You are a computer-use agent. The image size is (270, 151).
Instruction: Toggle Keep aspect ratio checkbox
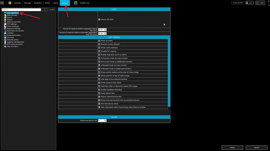pos(99,93)
